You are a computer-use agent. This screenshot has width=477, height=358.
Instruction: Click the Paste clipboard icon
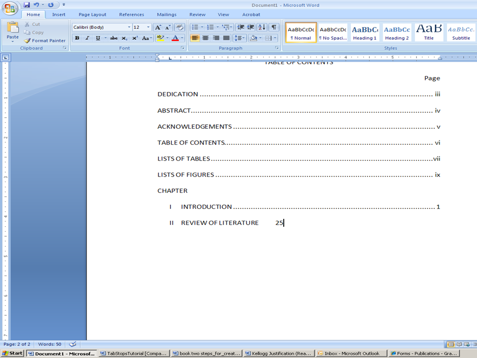[x=12, y=28]
